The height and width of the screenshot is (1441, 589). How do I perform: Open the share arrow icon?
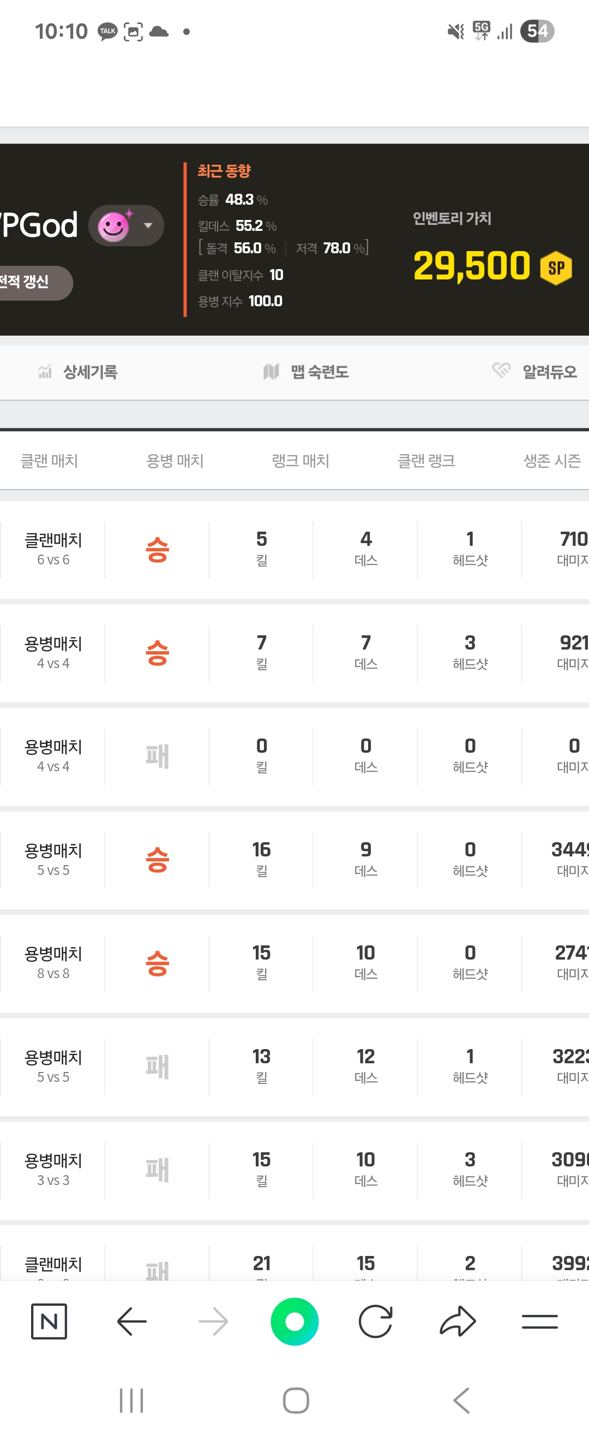tap(458, 1321)
